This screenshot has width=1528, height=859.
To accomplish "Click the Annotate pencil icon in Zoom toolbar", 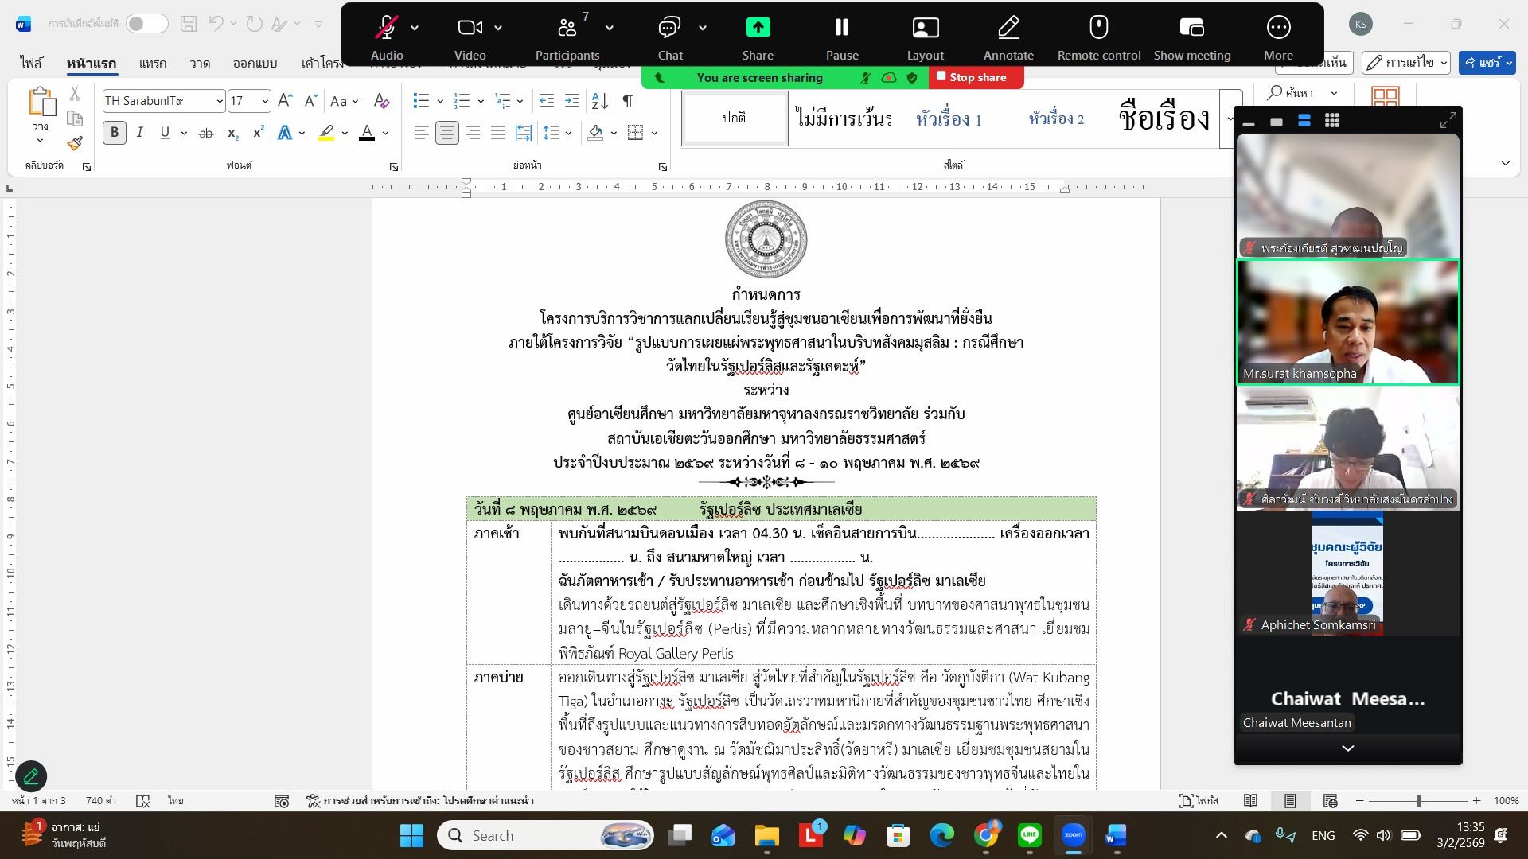I will (x=1008, y=29).
